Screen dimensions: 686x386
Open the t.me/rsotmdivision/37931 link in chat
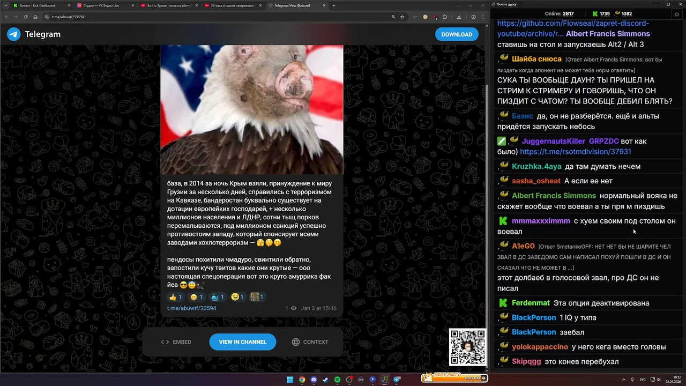pos(576,152)
